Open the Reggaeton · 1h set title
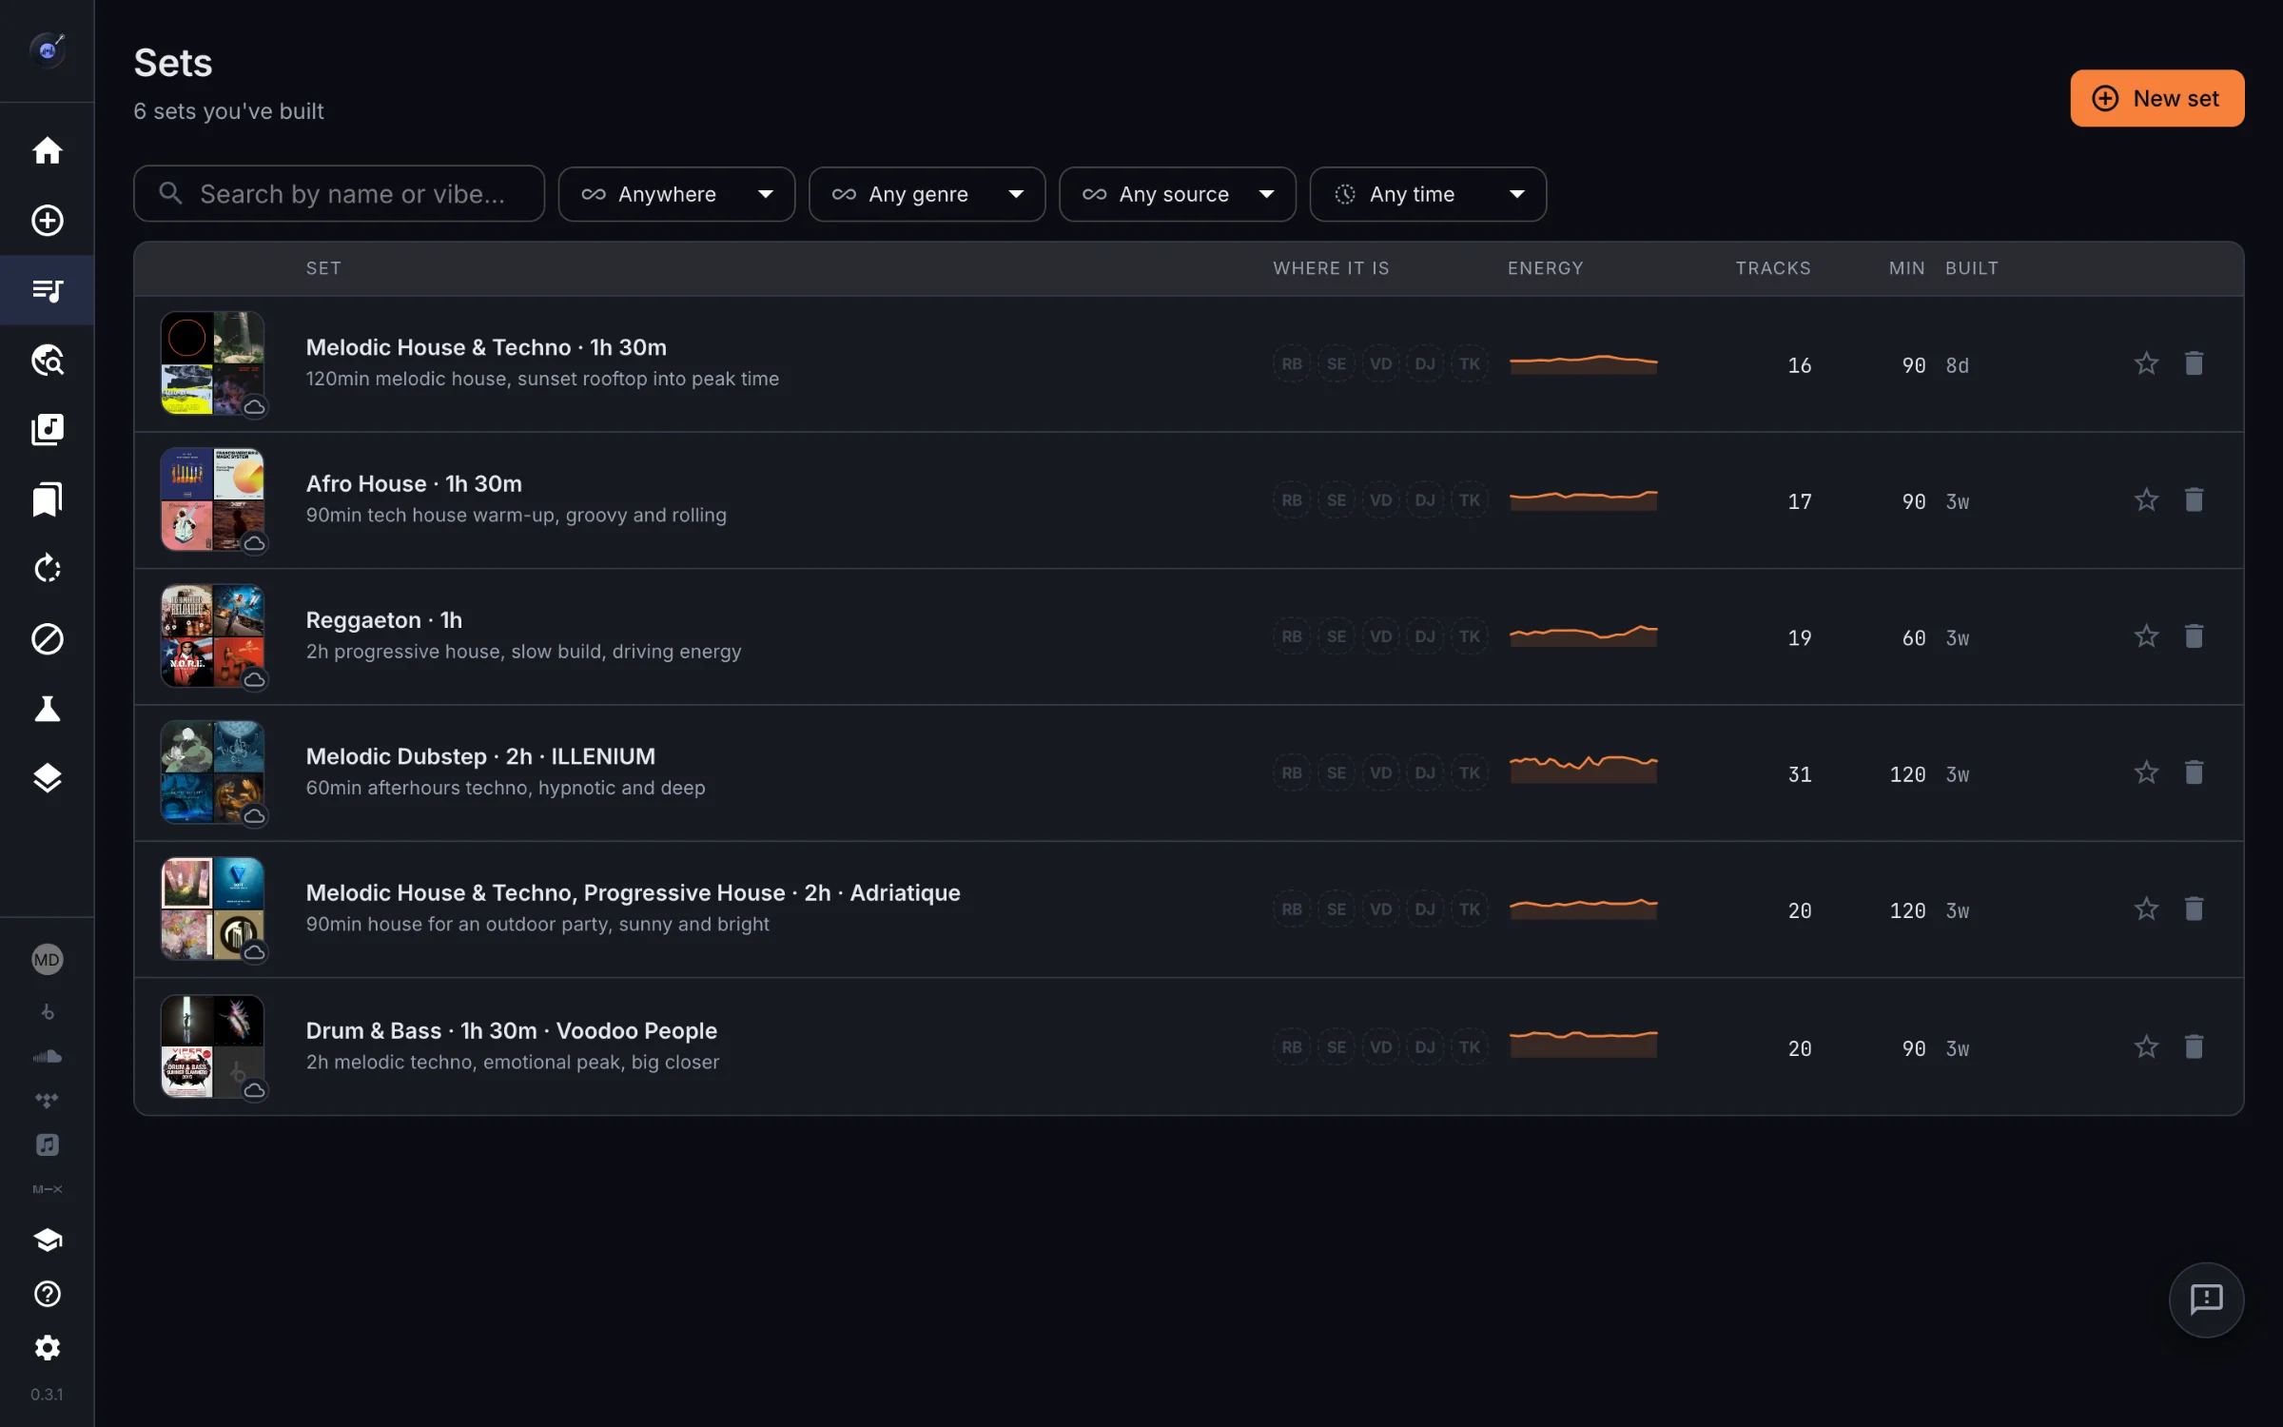This screenshot has width=2283, height=1427. point(383,620)
